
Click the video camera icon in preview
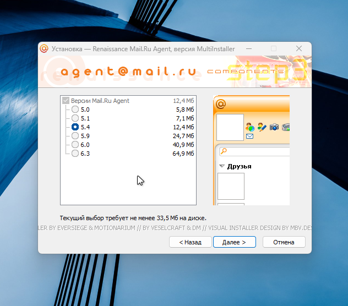[x=286, y=127]
